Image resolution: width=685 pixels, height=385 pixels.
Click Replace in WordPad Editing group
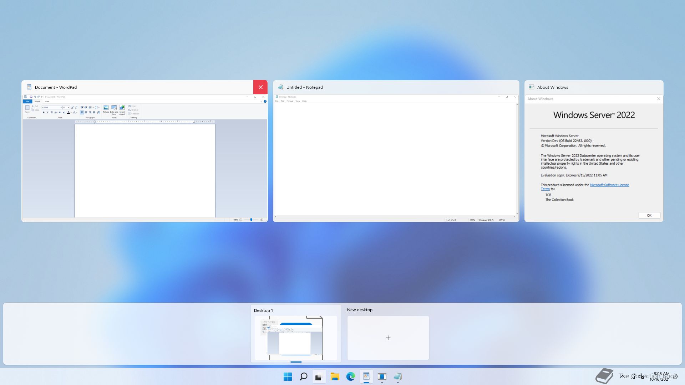click(x=133, y=110)
